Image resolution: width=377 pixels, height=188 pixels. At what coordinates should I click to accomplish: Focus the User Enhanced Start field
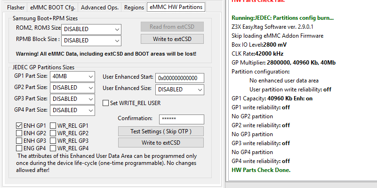point(180,78)
